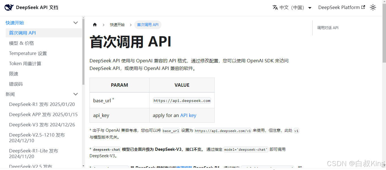Click the model='deepseek-chat' code snippet
The image size is (386, 170).
tap(246, 149)
